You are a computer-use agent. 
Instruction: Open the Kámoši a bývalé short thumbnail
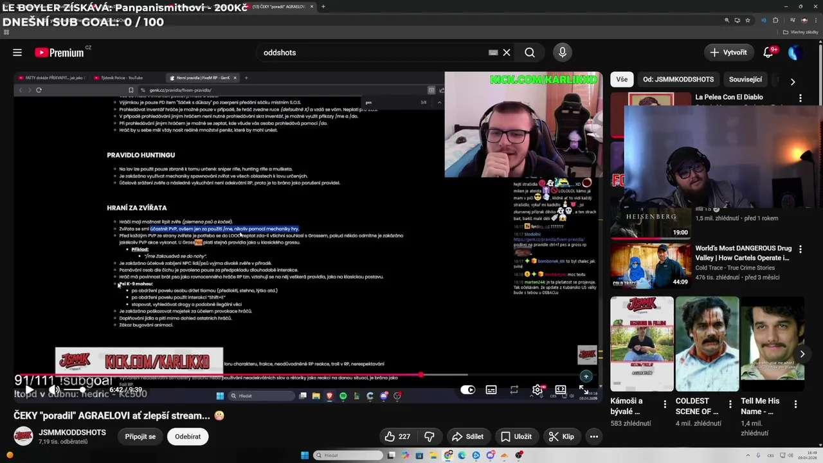(x=642, y=344)
